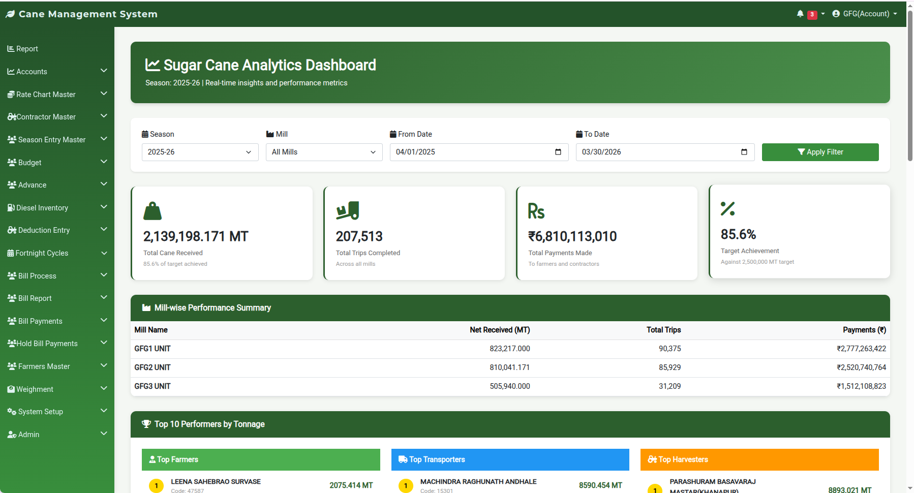
Task: Click the Deduction Entry tractor icon
Action: point(12,230)
